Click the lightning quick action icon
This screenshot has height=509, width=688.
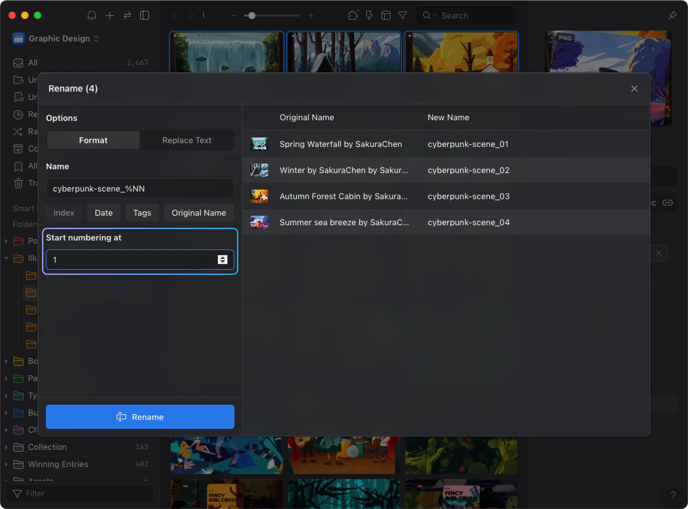(369, 15)
